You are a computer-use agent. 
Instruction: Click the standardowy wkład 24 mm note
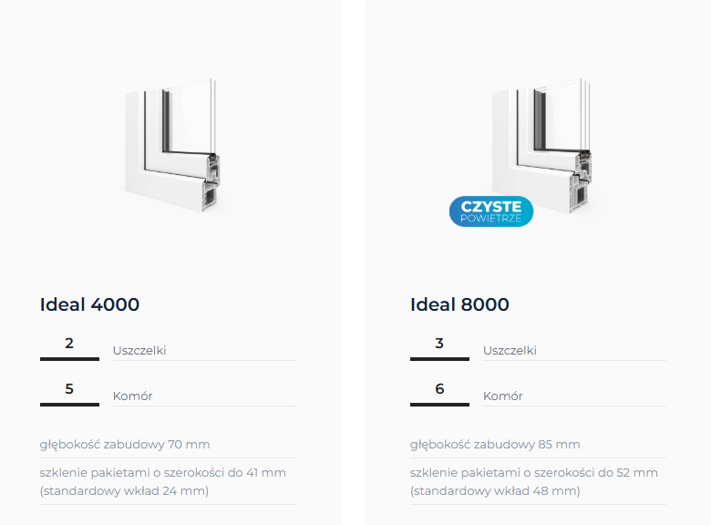pos(125,491)
